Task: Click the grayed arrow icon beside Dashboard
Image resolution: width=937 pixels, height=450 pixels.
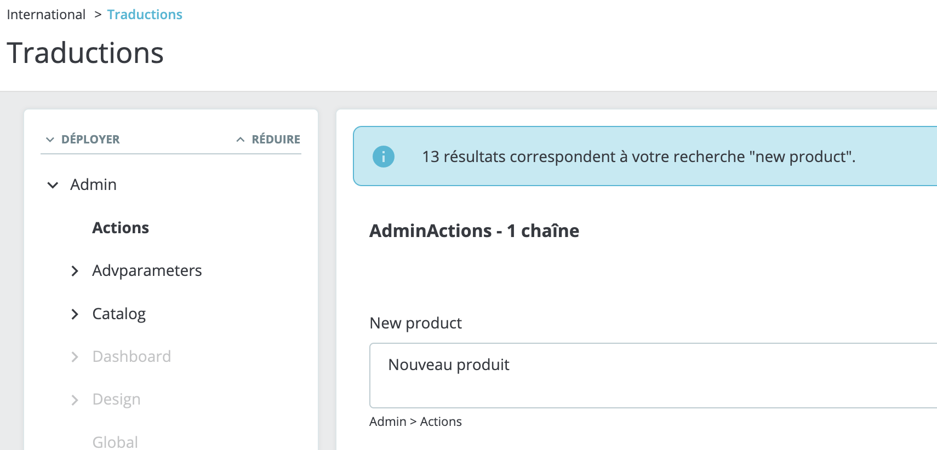Action: pos(75,356)
